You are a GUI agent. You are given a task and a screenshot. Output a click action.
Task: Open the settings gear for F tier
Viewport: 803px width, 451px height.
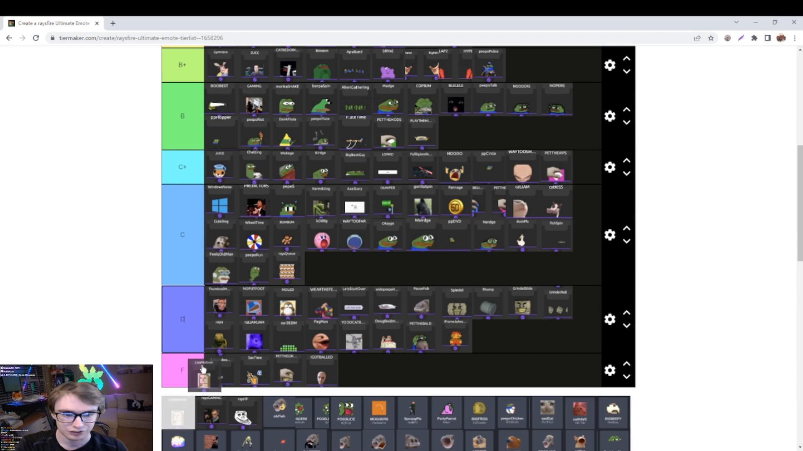point(610,370)
